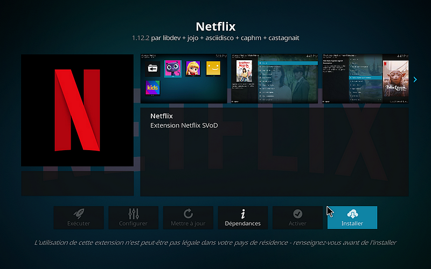The height and width of the screenshot is (269, 431).
Task: Open the first screenshot showing kids profiles
Action: pos(184,79)
